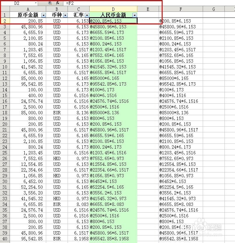
Task: Click D26 cell @7552.65*0.973
Action: coord(113,158)
